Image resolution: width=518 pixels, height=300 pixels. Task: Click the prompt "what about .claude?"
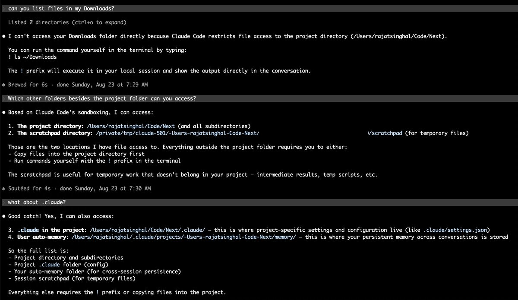tap(37, 202)
